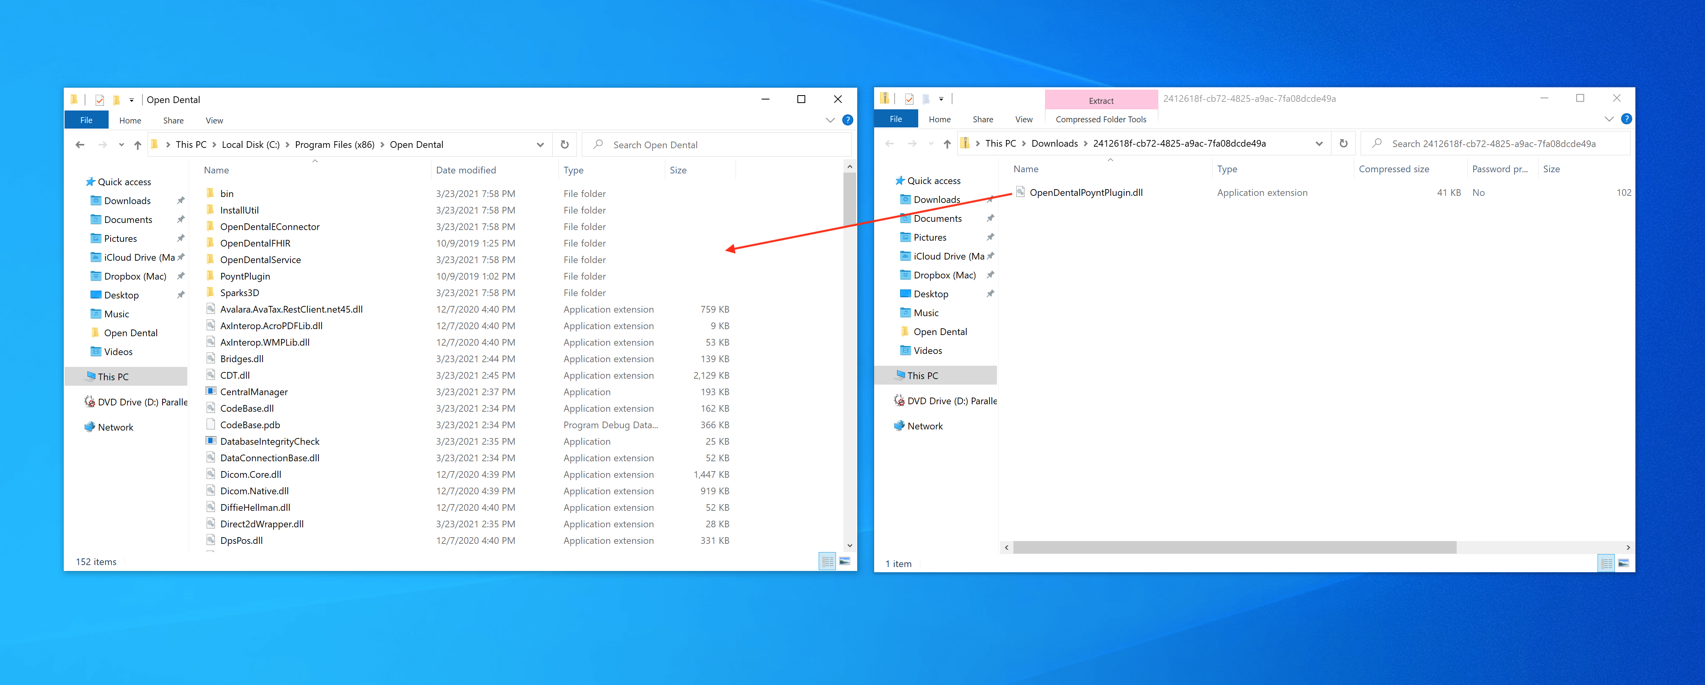This screenshot has width=1705, height=685.
Task: Open File menu in Open Dental window
Action: pos(86,120)
